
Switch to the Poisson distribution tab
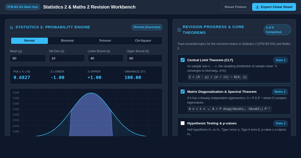coord(105,41)
